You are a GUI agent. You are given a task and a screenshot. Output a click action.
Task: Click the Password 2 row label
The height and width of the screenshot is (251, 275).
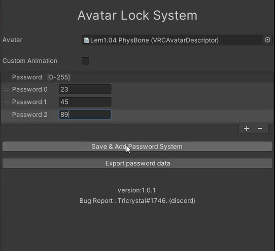[29, 115]
